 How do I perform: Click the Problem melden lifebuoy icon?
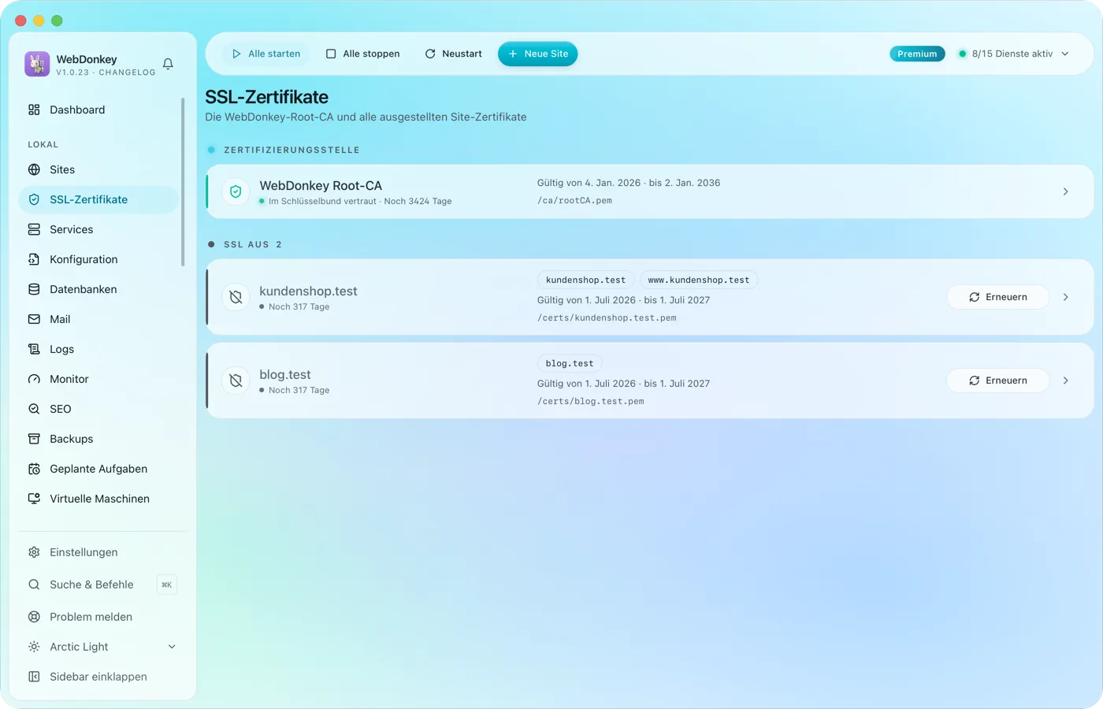34,617
